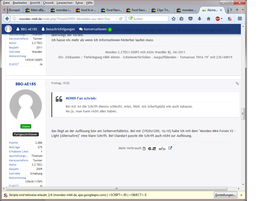Open the Firefox hamburger menu

click(x=240, y=19)
